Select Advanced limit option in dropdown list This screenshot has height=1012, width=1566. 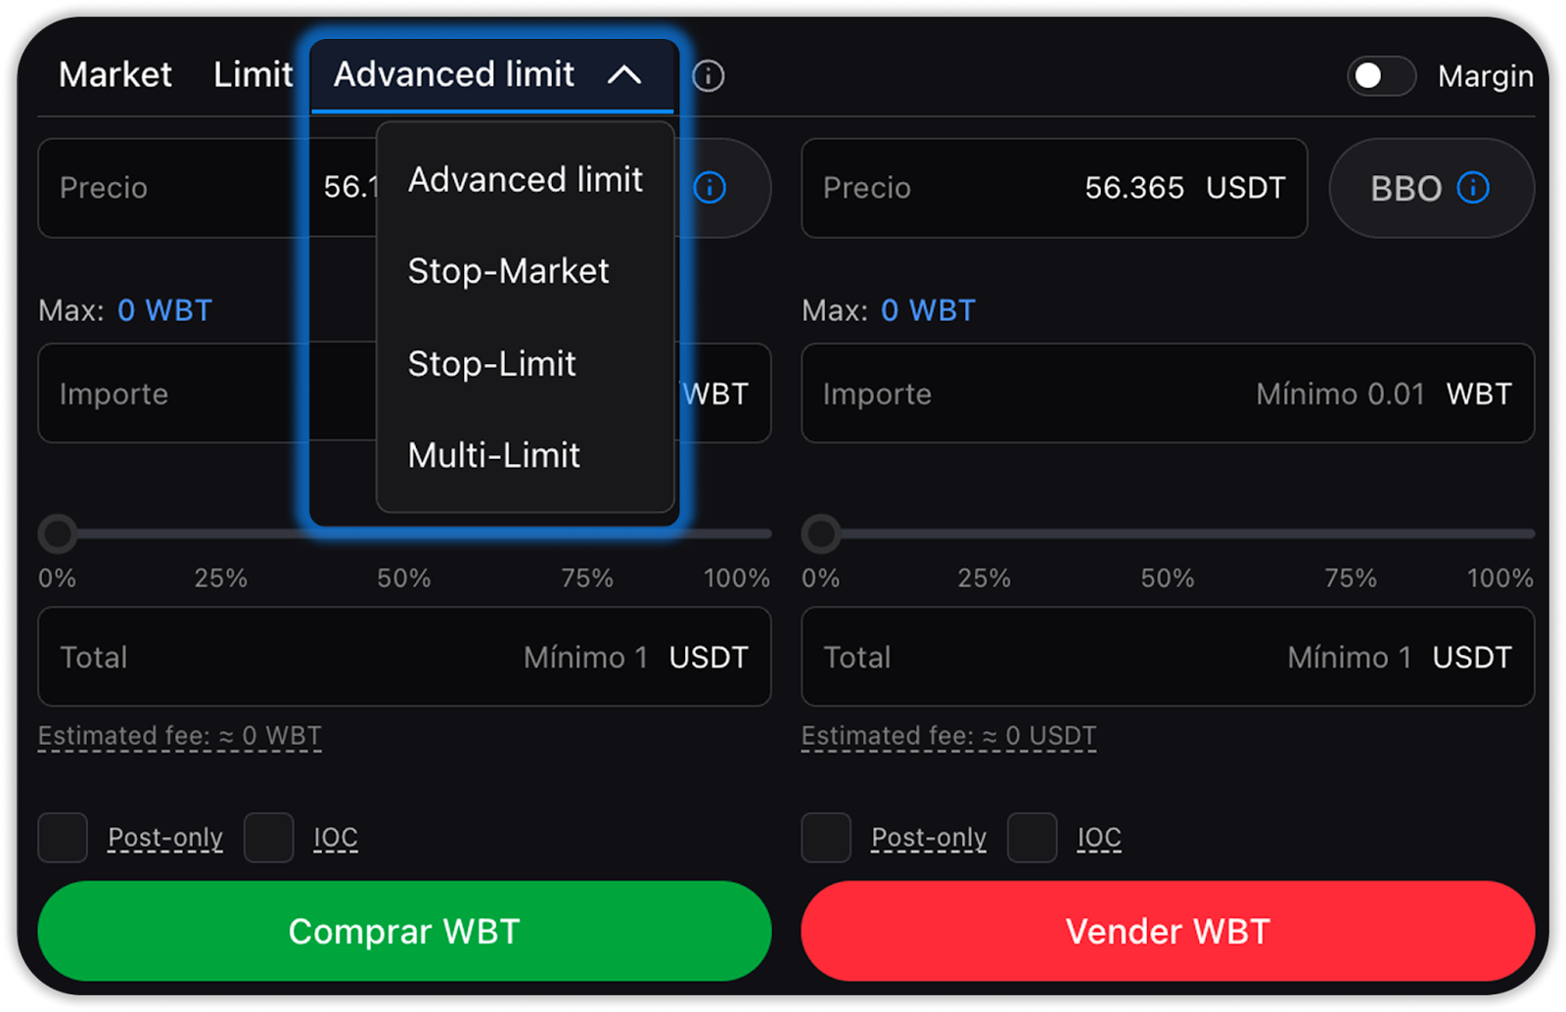pos(525,180)
